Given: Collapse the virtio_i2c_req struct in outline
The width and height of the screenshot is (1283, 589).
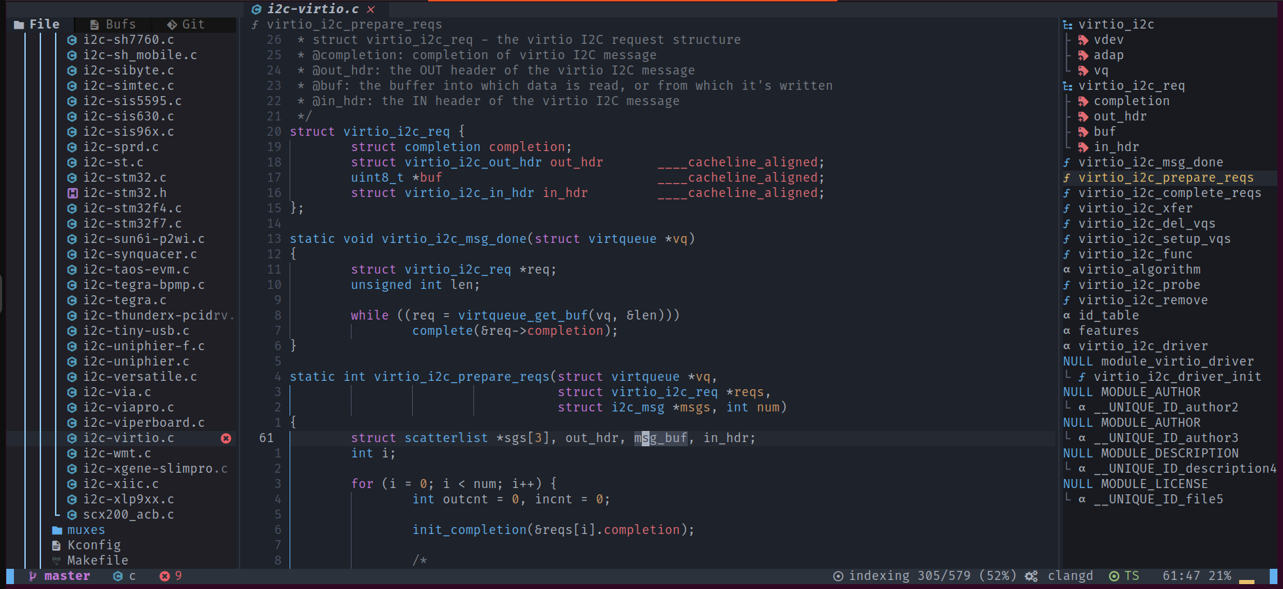Looking at the screenshot, I should 1067,86.
